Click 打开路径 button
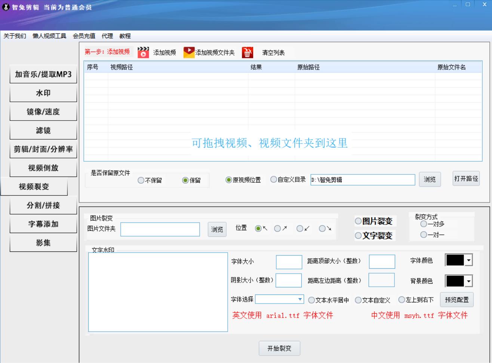Screen dimensions: 492x363 click(x=466, y=179)
